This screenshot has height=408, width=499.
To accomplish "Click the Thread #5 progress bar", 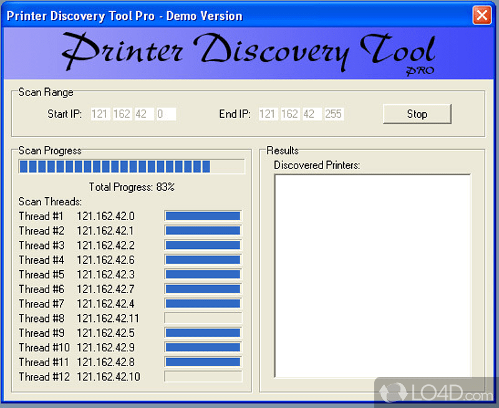I will pos(202,274).
